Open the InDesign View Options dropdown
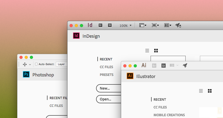This screenshot has height=118, width=223. (143, 25)
